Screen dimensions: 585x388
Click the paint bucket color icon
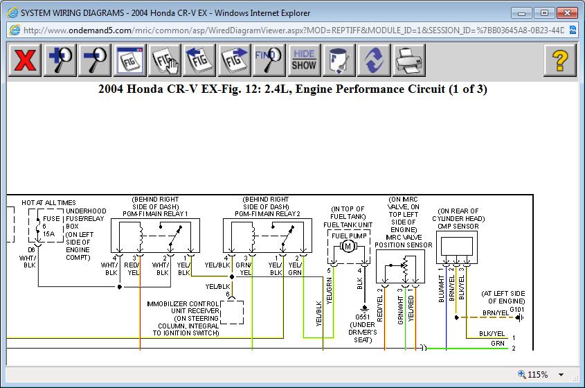click(339, 60)
